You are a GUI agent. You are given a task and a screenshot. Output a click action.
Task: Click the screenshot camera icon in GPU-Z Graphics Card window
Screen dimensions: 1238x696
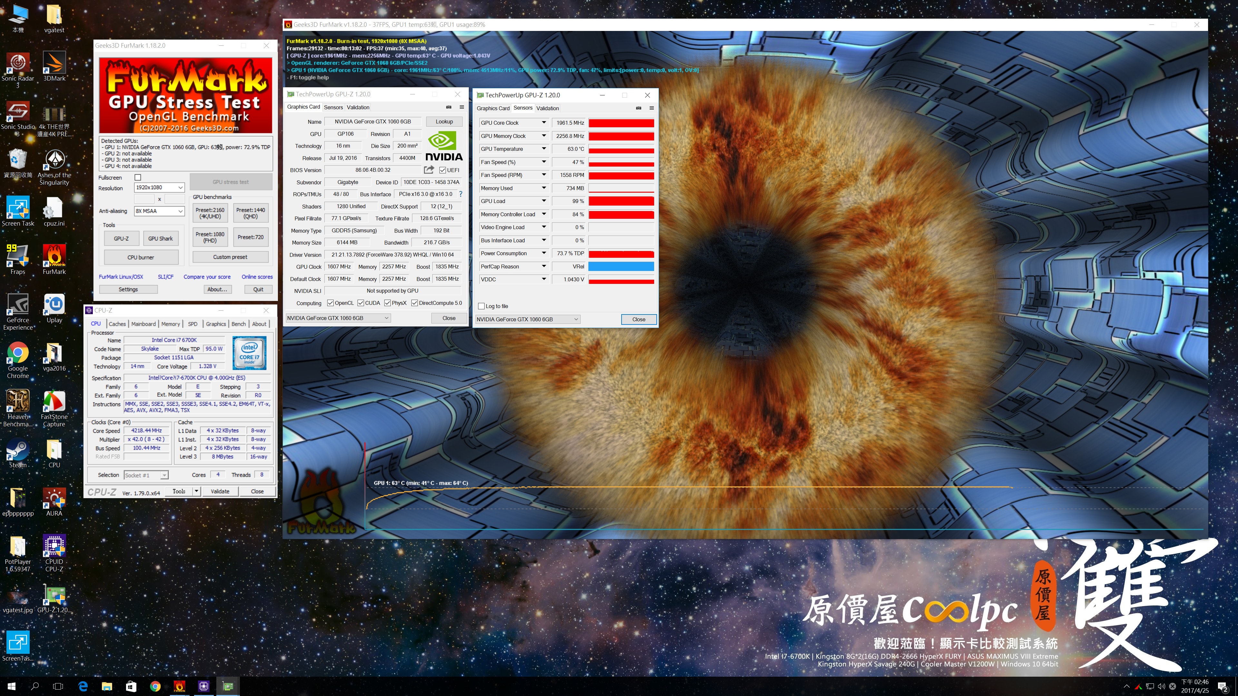tap(449, 107)
